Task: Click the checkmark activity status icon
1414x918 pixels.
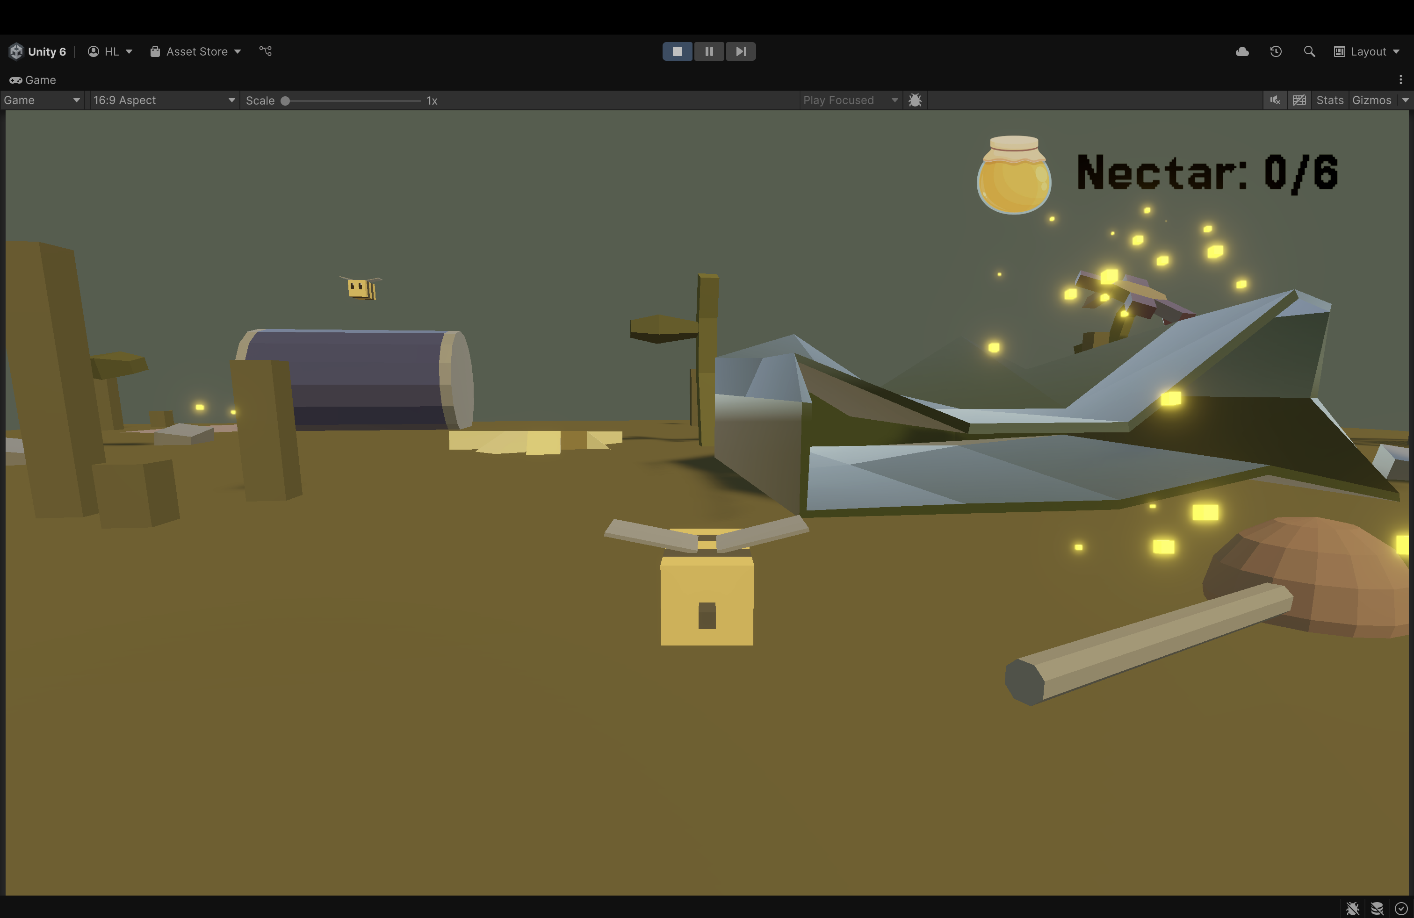Action: [1400, 909]
